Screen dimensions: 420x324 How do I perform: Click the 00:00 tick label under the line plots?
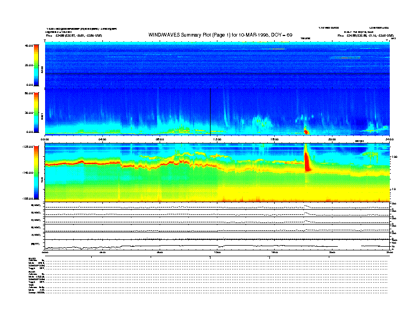pos(45,253)
